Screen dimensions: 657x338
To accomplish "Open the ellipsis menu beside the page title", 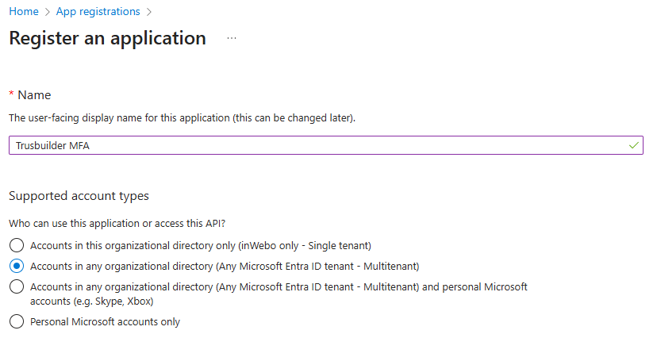I will click(232, 38).
